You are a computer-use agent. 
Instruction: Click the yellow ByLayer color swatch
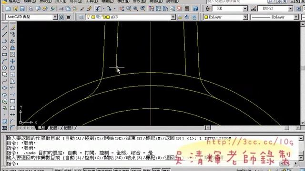point(206,17)
